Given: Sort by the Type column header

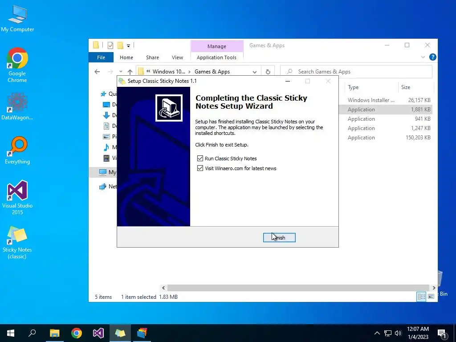Looking at the screenshot, I should pos(371,87).
